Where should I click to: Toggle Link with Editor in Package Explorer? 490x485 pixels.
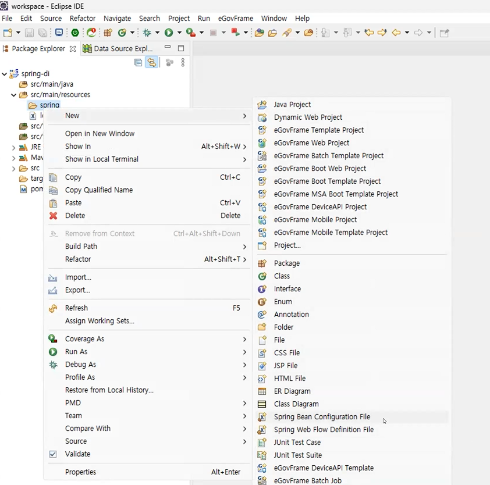tap(151, 63)
